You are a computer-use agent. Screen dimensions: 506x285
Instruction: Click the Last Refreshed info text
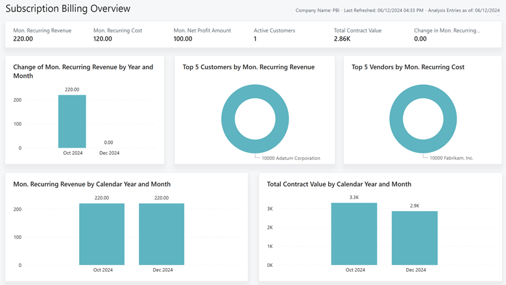pos(383,10)
